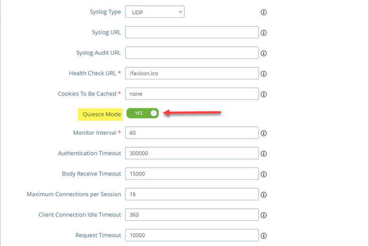Image resolution: width=369 pixels, height=246 pixels.
Task: Click the Request Timeout input field
Action: (x=192, y=235)
